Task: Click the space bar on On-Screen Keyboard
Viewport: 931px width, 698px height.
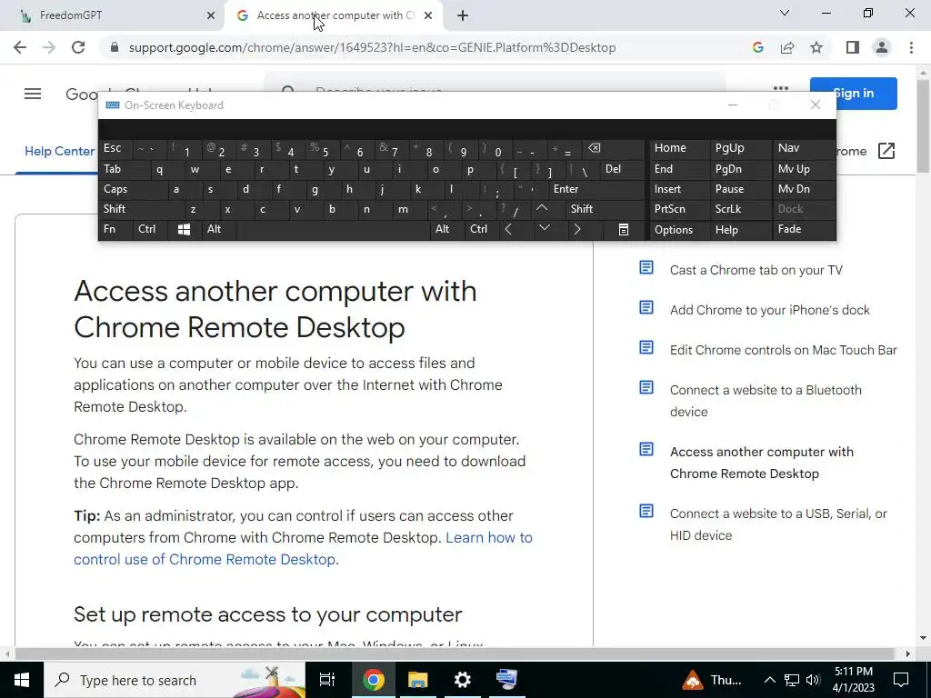Action: click(x=333, y=229)
